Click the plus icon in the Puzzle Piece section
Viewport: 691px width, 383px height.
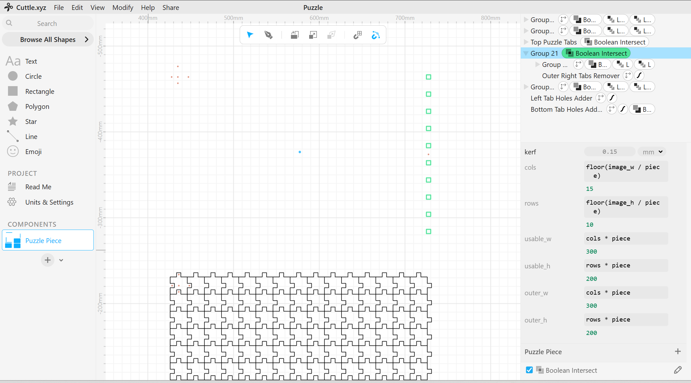678,351
